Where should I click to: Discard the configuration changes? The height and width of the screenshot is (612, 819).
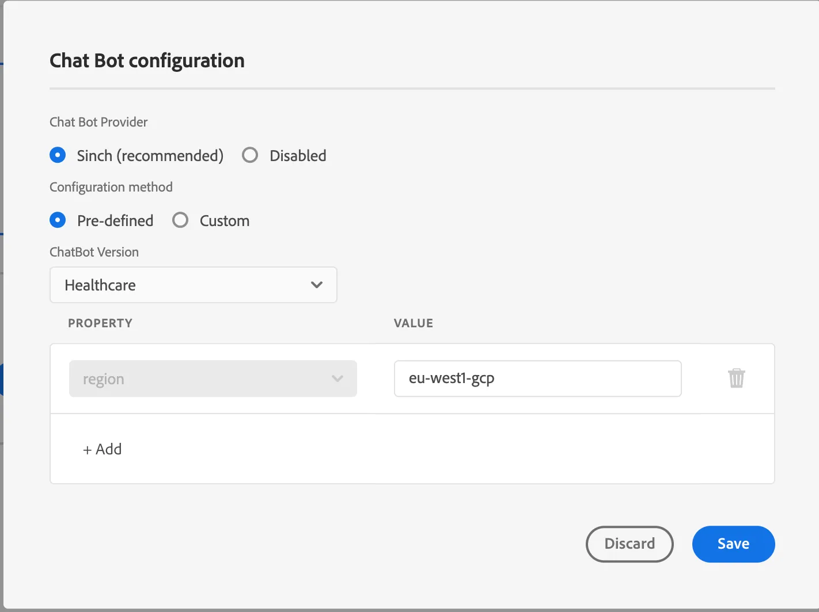click(630, 544)
